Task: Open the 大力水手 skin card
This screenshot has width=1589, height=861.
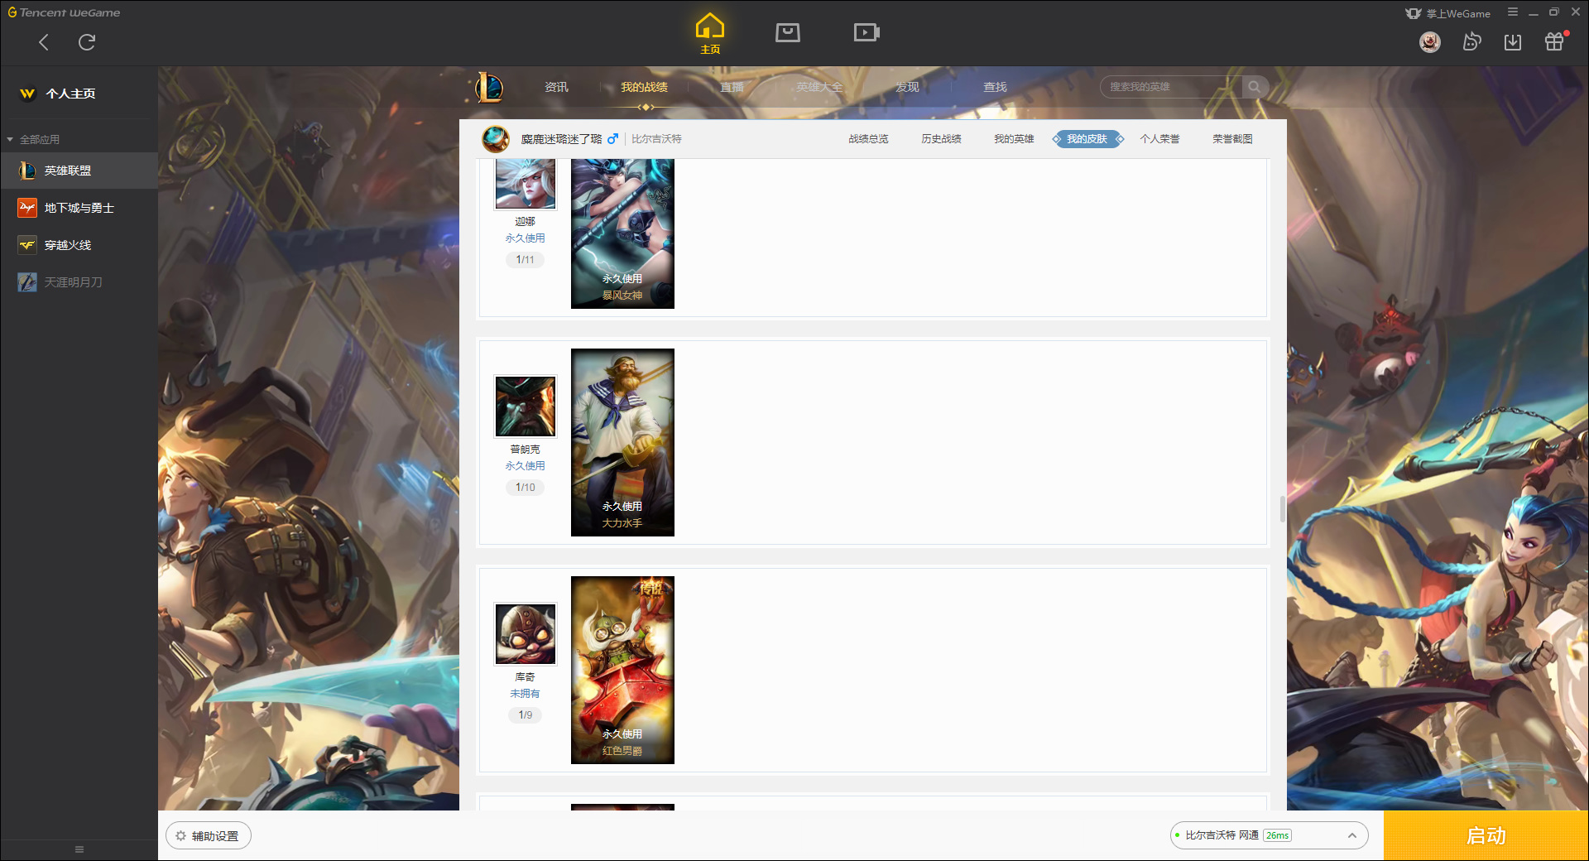Action: [x=622, y=442]
